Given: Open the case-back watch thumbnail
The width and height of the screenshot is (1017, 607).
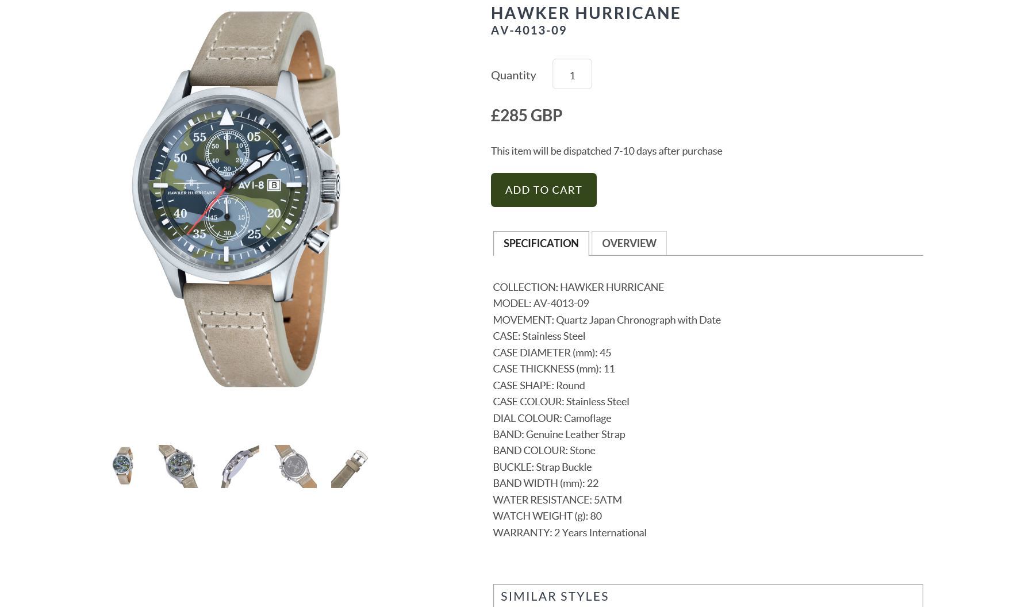Looking at the screenshot, I should [295, 466].
